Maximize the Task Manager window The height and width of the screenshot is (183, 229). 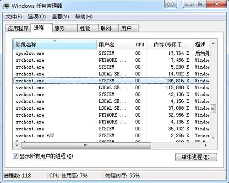click(x=201, y=4)
